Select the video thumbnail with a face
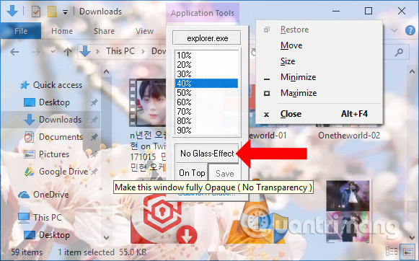 click(148, 102)
